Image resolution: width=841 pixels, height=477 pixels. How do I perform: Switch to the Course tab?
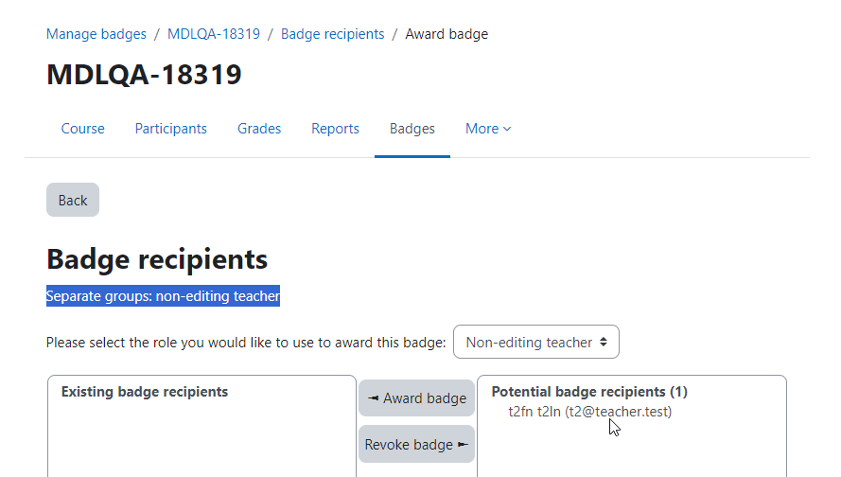[x=82, y=129]
